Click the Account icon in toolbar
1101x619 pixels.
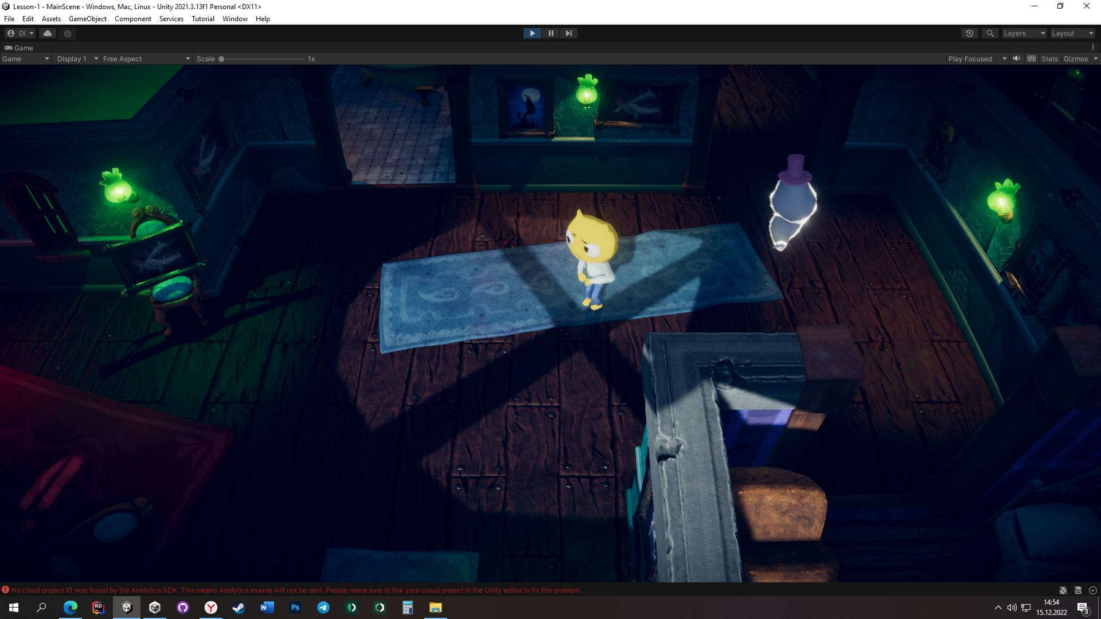[11, 33]
